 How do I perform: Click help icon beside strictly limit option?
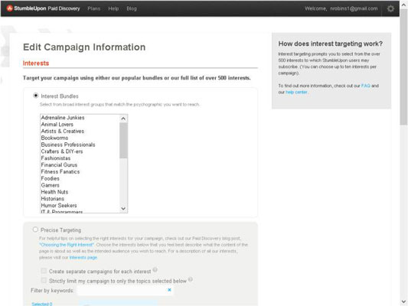tap(191, 279)
